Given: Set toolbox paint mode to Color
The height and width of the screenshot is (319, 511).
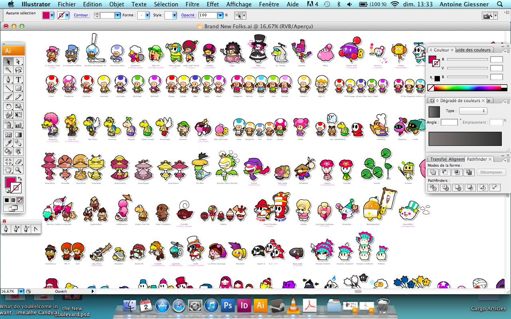Looking at the screenshot, I should (x=7, y=200).
